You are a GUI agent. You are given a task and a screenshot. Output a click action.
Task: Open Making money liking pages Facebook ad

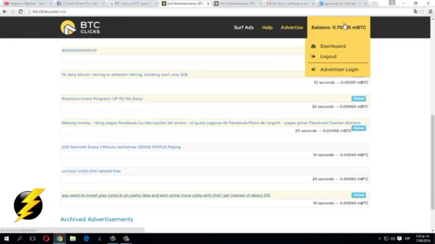point(211,123)
